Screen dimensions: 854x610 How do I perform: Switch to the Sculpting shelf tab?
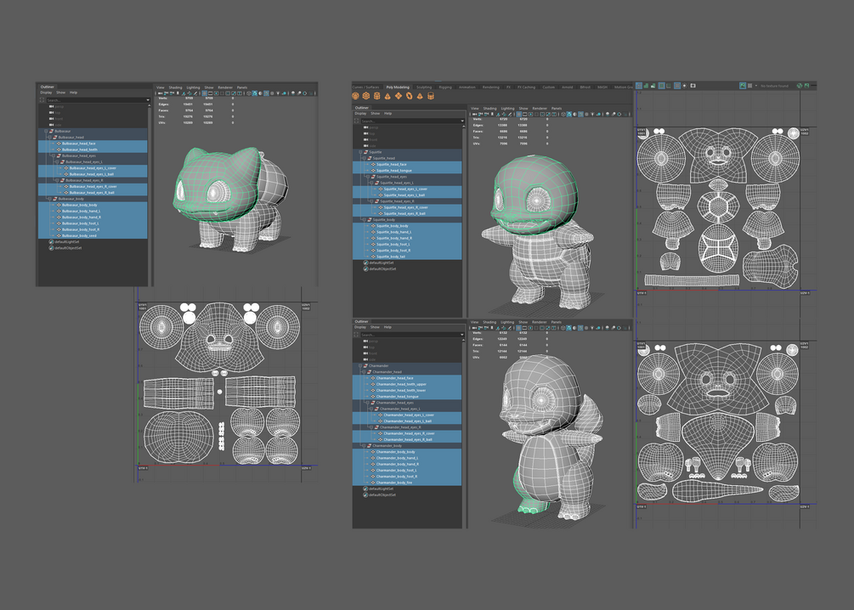424,88
